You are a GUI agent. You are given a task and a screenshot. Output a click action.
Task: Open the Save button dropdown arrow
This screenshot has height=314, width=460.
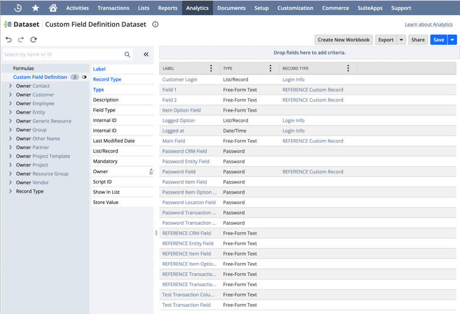point(453,39)
